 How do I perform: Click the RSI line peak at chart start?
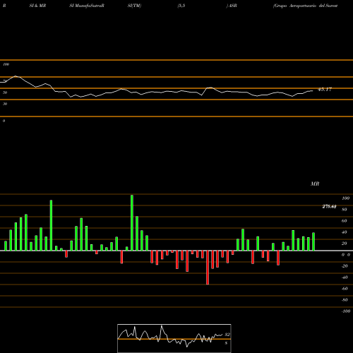click(16, 76)
